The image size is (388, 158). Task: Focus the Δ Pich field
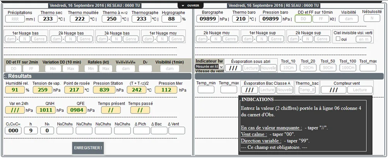pos(142,131)
